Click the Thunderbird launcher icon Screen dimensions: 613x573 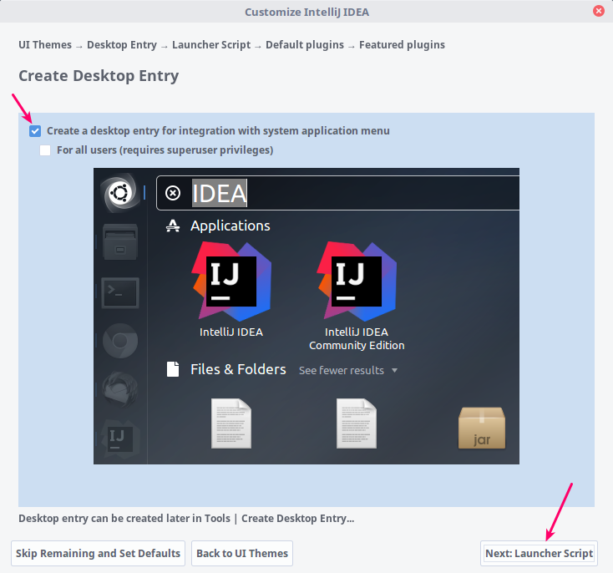click(120, 389)
